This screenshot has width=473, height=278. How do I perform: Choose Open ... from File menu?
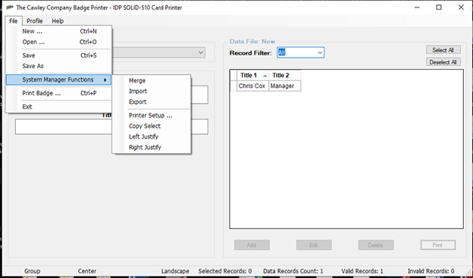click(x=59, y=42)
